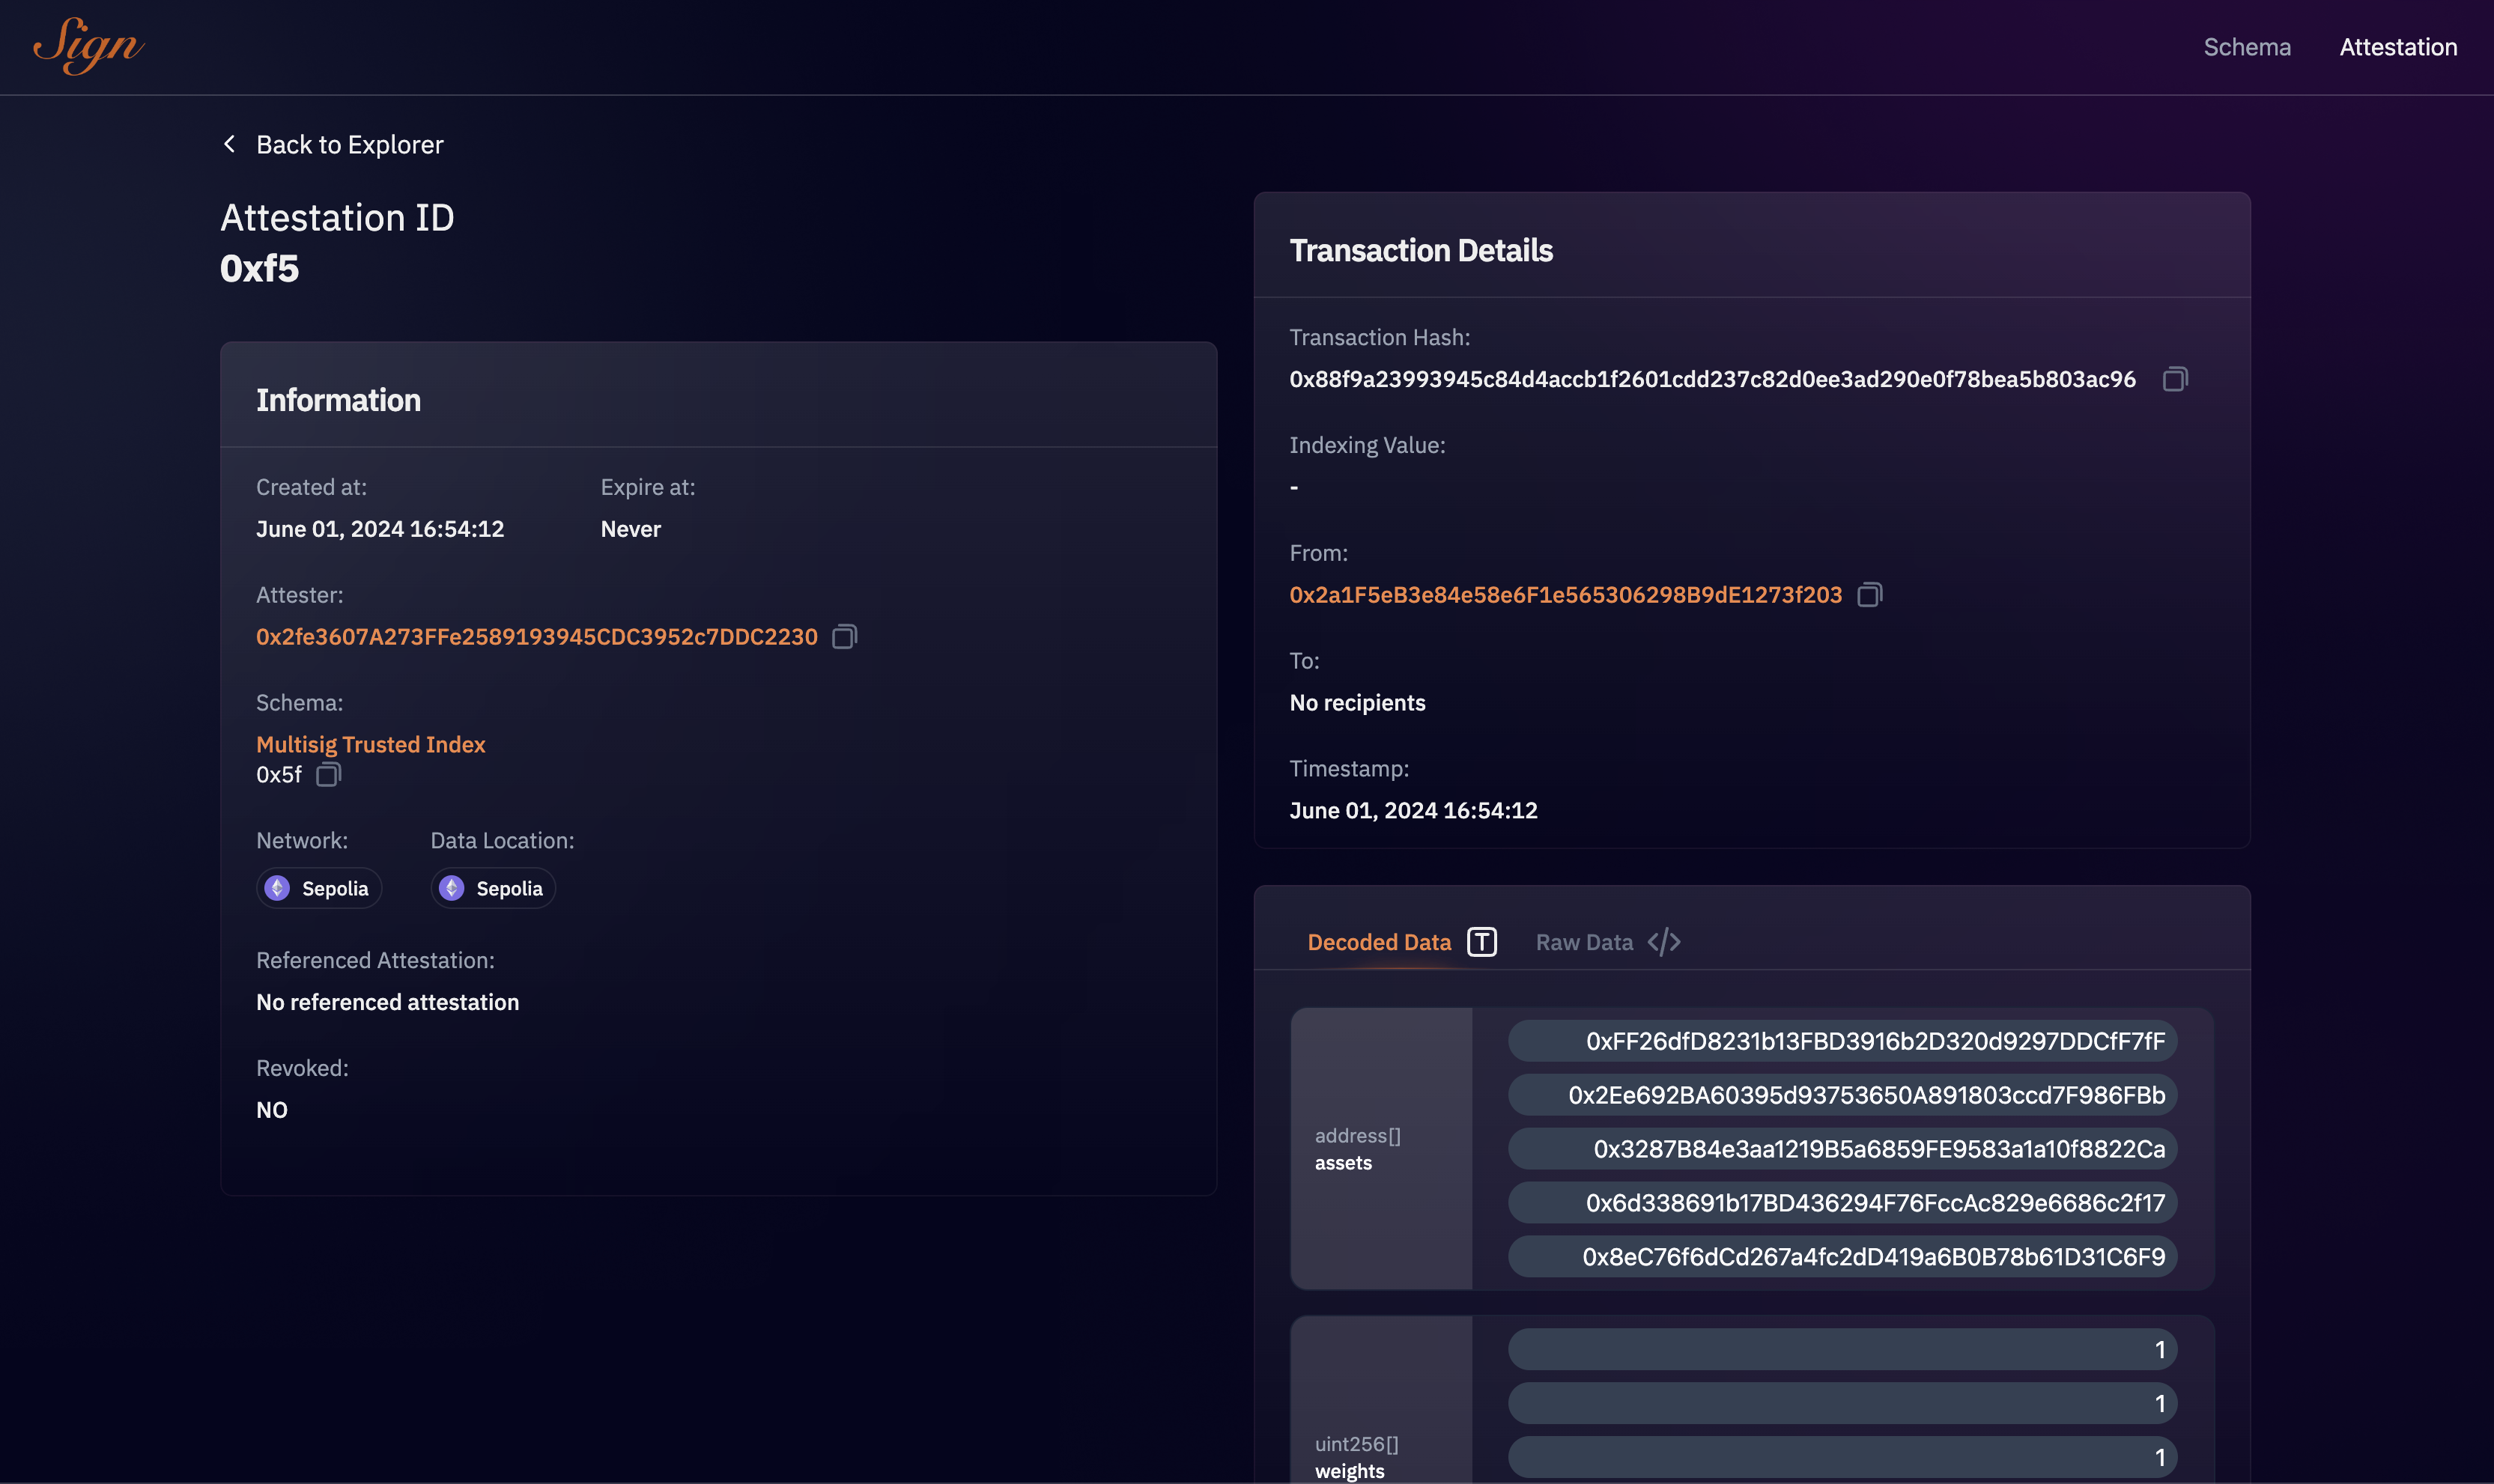Copy the Attester address icon
Screen dimensions: 2494x1484
click(x=844, y=637)
